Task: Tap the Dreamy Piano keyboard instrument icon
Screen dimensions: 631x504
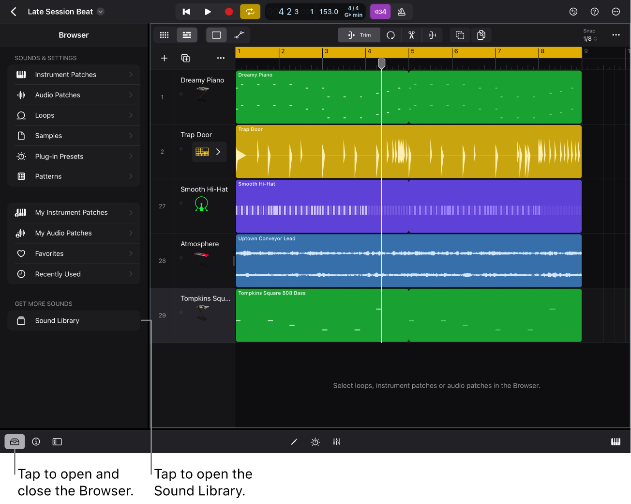Action: point(202,94)
